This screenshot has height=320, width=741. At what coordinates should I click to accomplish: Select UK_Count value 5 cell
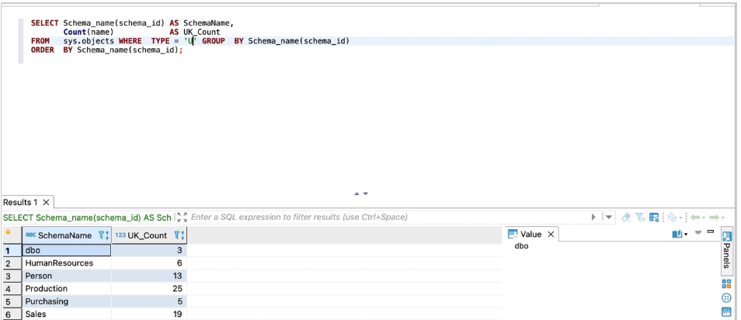149,301
